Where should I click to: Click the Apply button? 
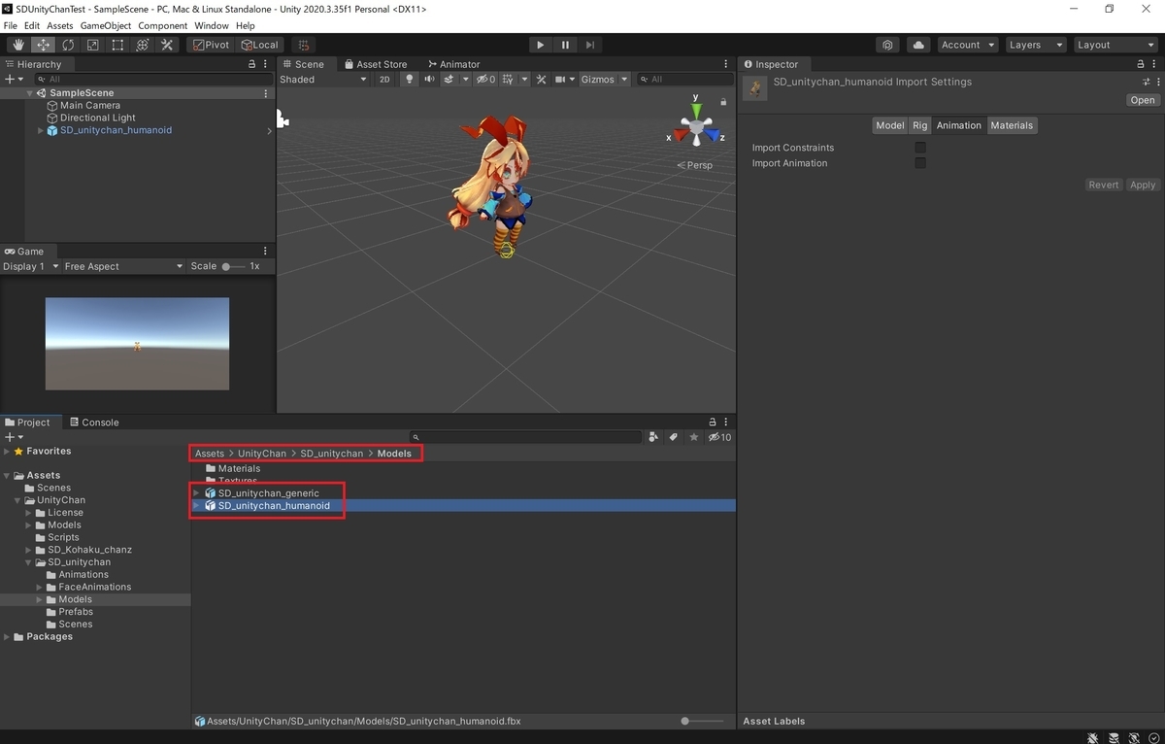1143,185
